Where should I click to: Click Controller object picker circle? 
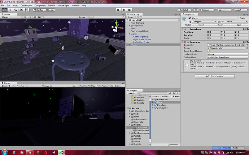point(247,45)
